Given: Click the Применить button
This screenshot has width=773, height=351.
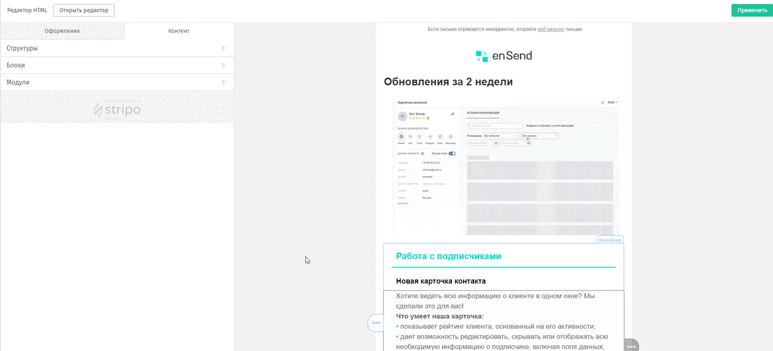Looking at the screenshot, I should (752, 10).
